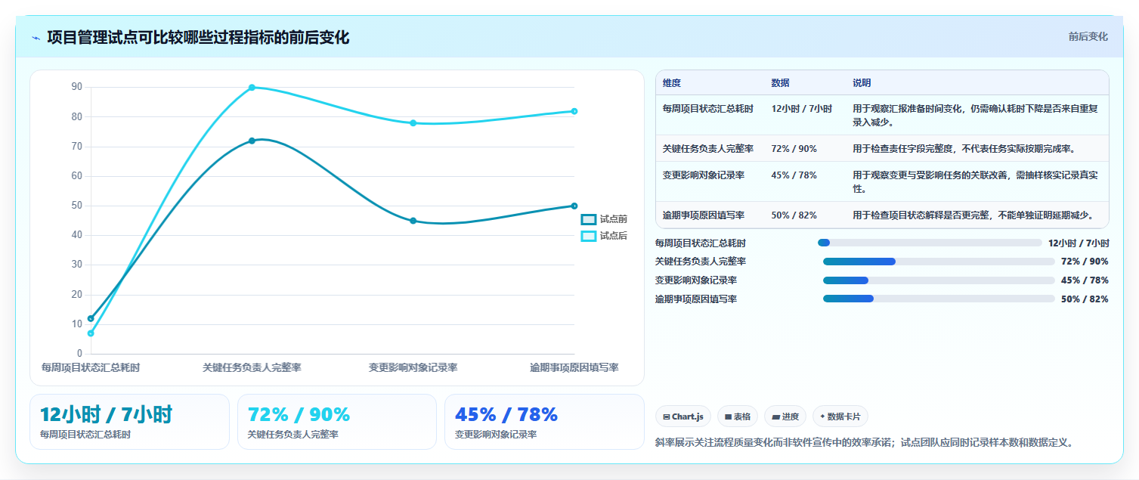Toggle the 试点前 legend swatch
Screen dimensions: 1139x480
point(589,219)
